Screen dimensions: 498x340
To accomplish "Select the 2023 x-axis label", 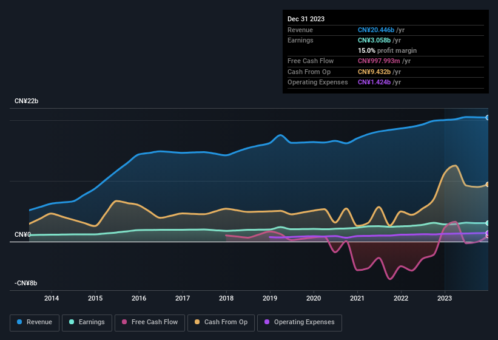I will [x=445, y=298].
